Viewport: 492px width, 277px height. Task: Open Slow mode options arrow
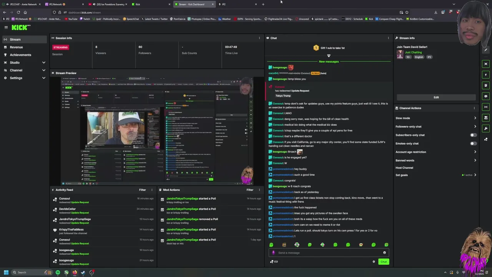pos(475,118)
